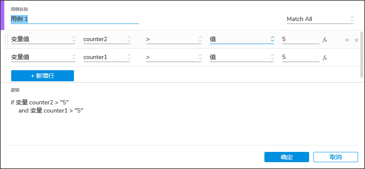Image resolution: width=365 pixels, height=169 pixels.
Task: Change the > operator in the counter1 row
Action: pos(174,57)
